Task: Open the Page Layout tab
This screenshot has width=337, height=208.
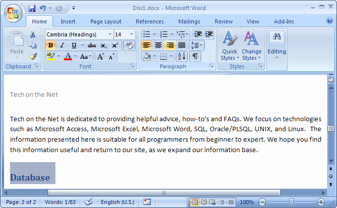Action: coord(106,21)
